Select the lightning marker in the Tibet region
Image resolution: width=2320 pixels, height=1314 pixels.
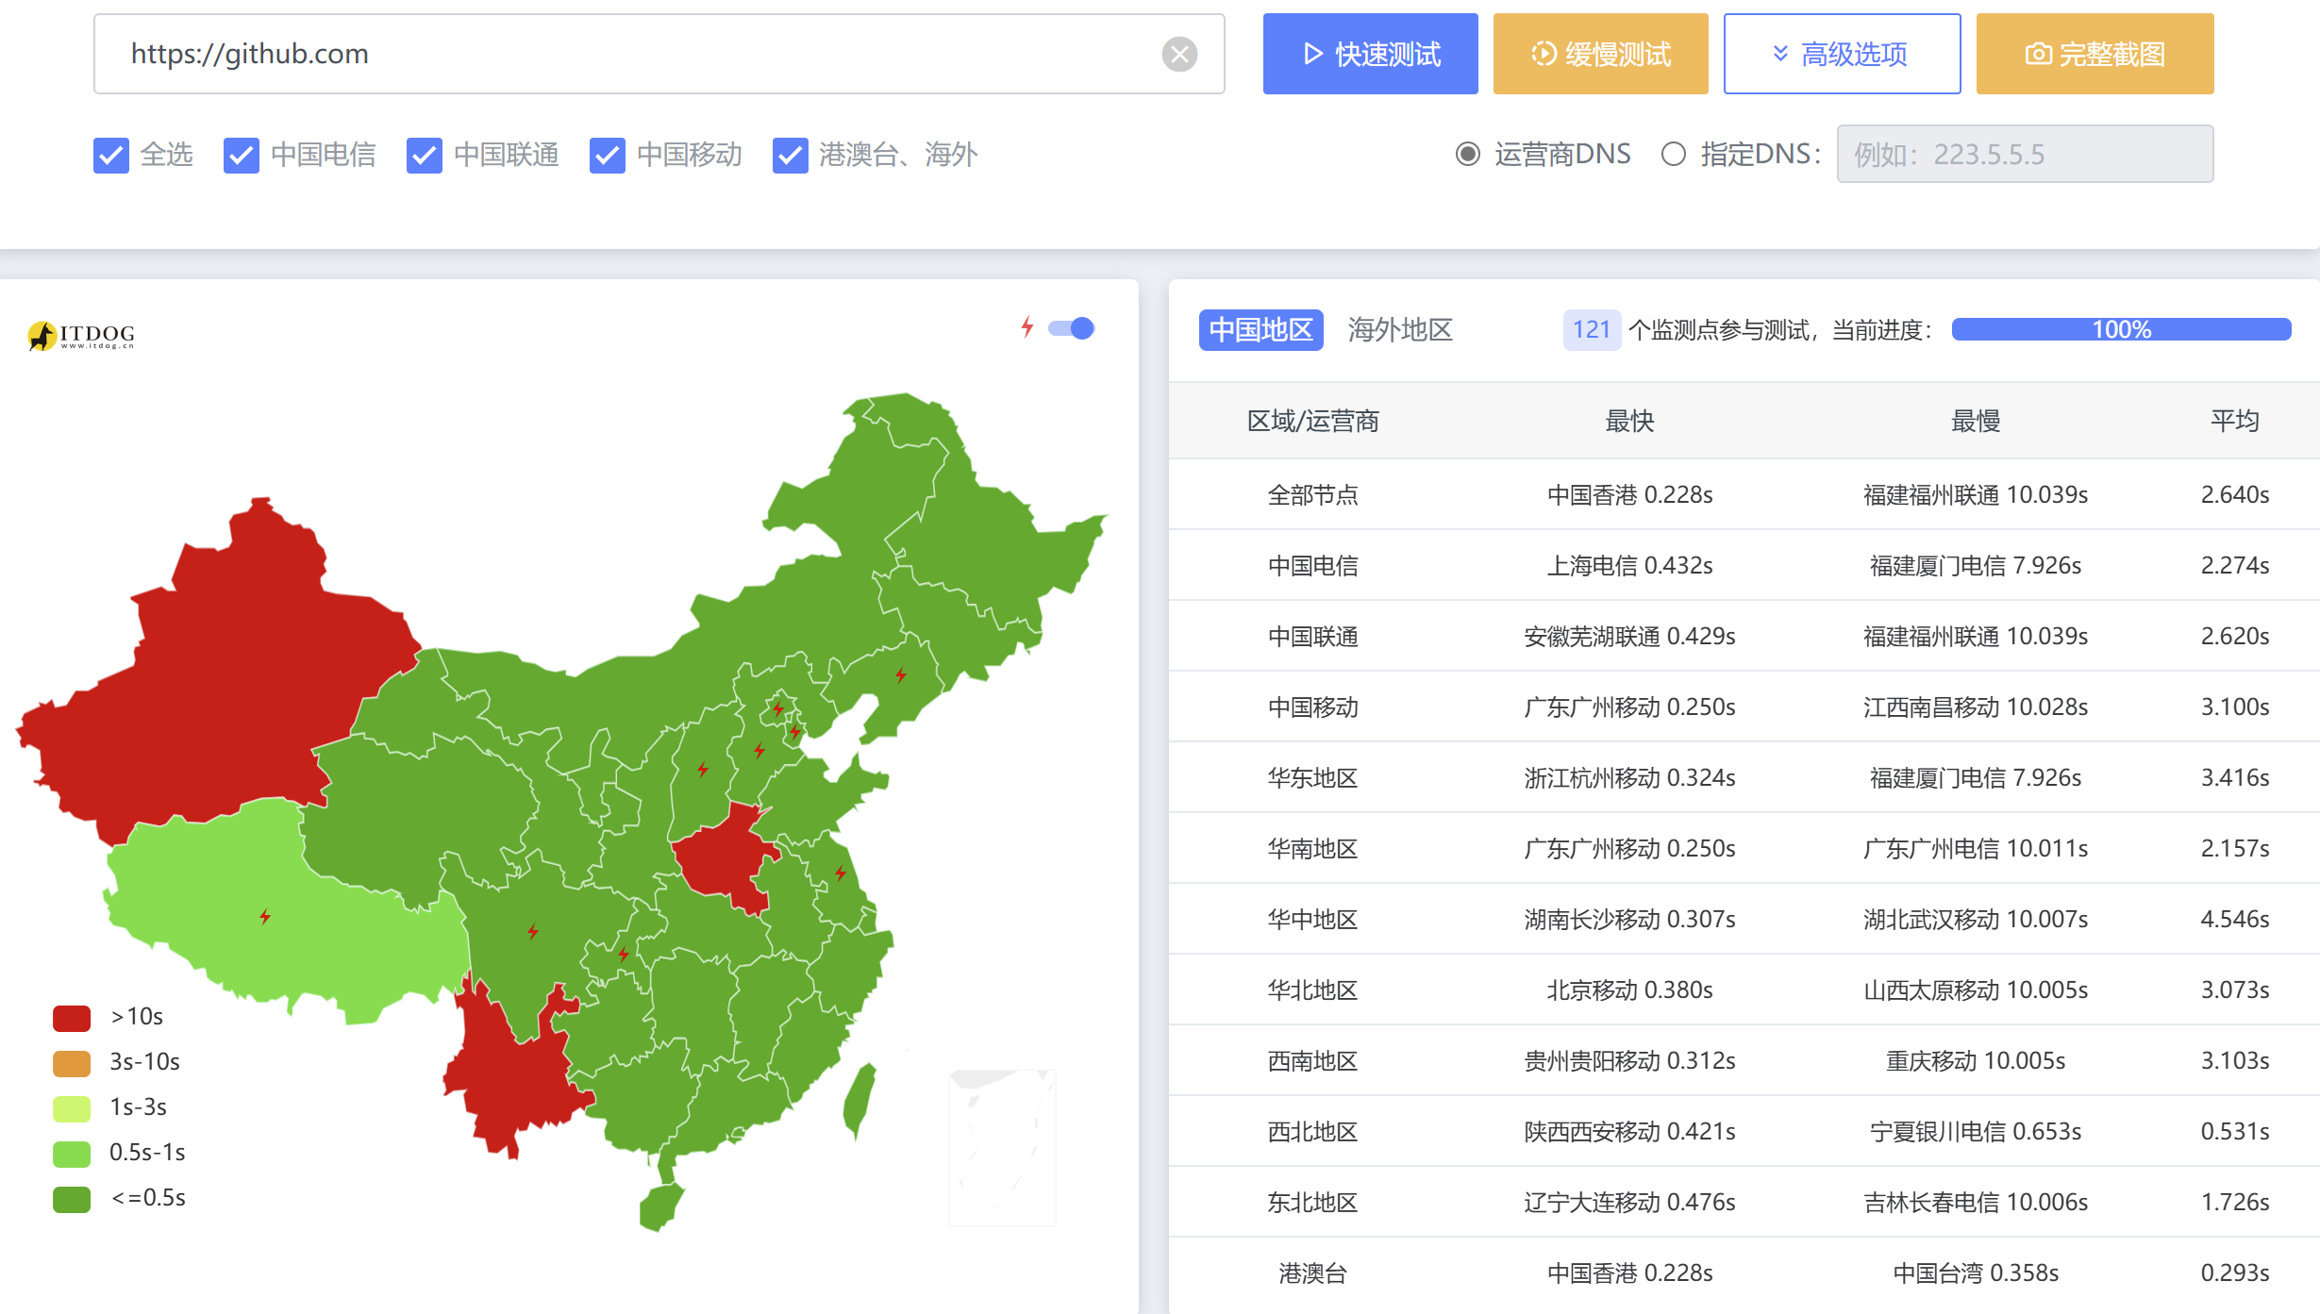pyautogui.click(x=265, y=916)
